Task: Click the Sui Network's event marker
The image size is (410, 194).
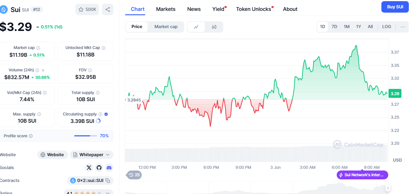Action: [362, 175]
